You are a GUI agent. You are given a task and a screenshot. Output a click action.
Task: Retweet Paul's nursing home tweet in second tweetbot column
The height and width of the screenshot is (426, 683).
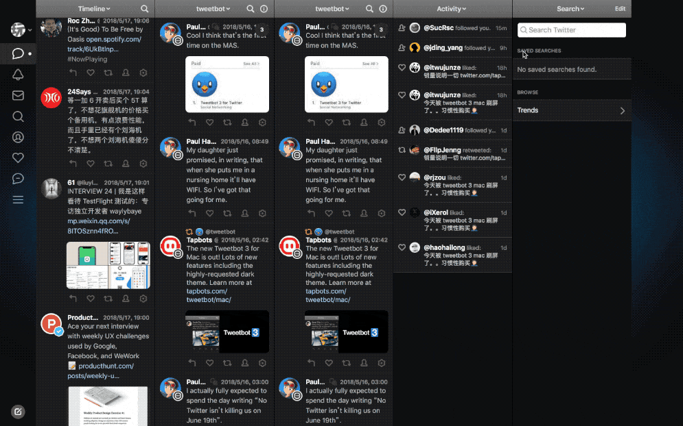pos(346,213)
